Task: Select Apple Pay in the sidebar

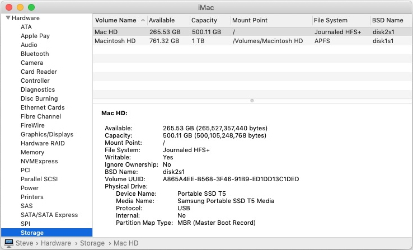Action: coord(35,36)
